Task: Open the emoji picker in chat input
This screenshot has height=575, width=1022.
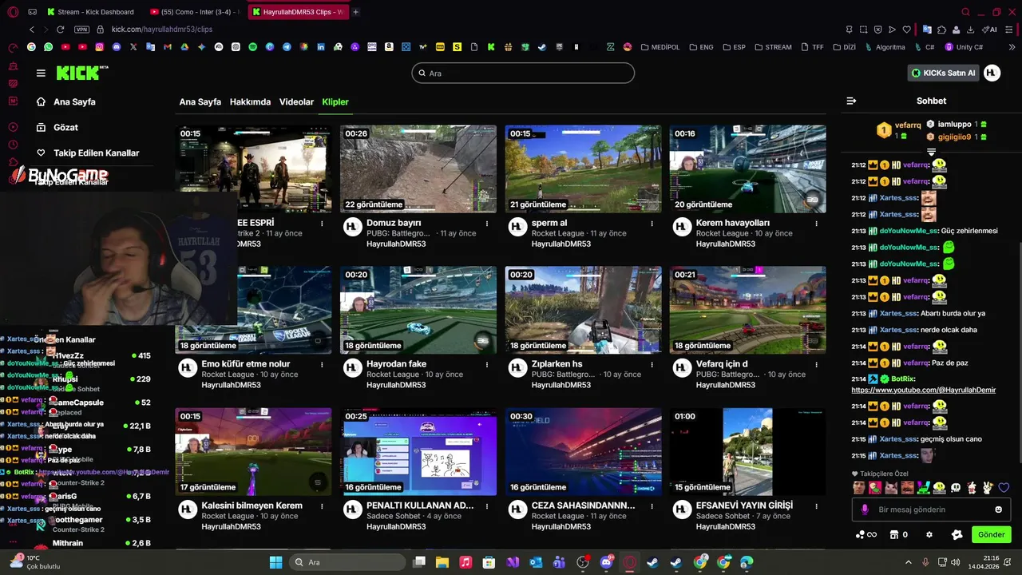Action: [x=998, y=510]
